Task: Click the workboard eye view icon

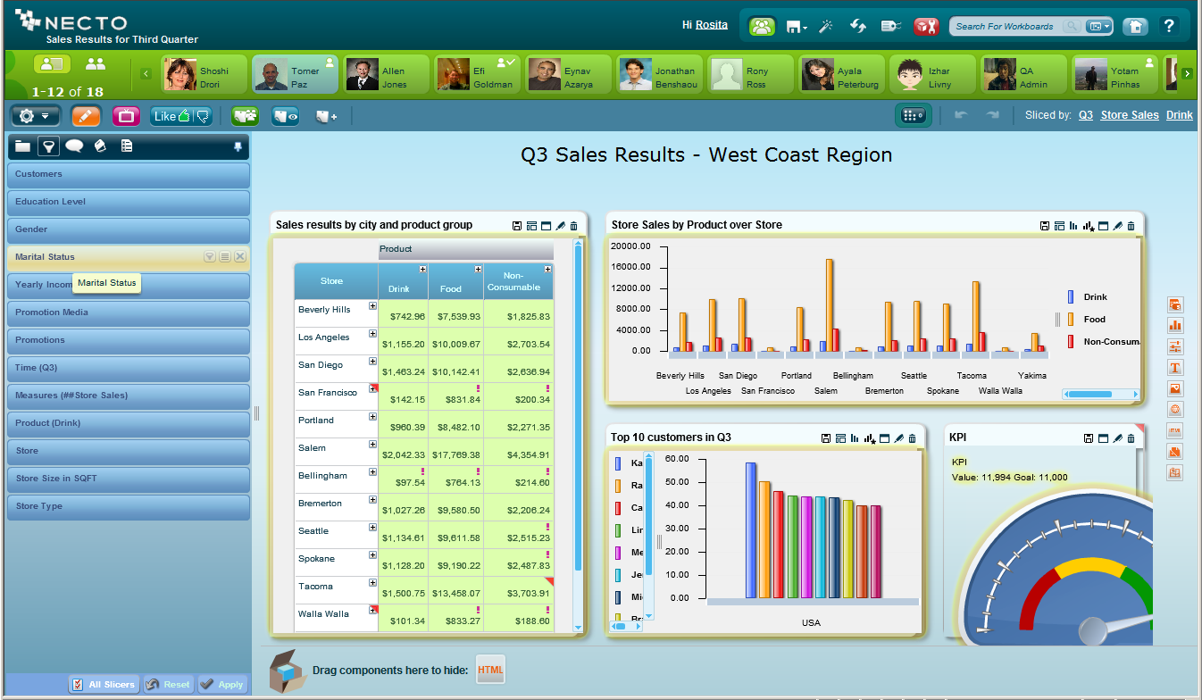Action: (x=286, y=116)
